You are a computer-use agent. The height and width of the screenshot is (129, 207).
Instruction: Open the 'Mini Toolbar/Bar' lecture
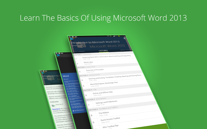111,126
